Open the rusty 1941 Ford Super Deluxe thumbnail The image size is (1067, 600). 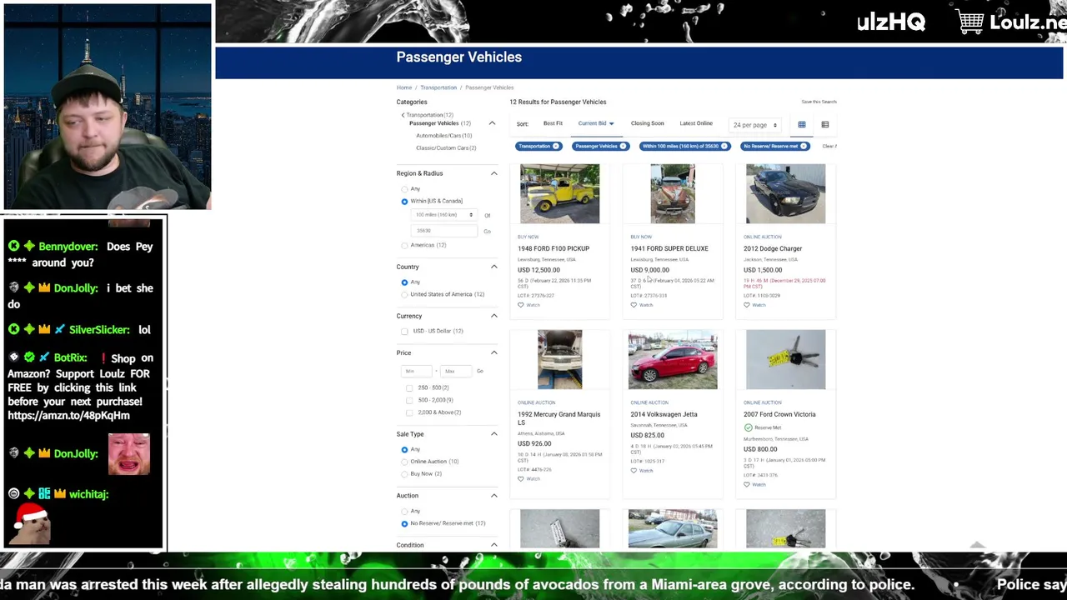pyautogui.click(x=673, y=194)
